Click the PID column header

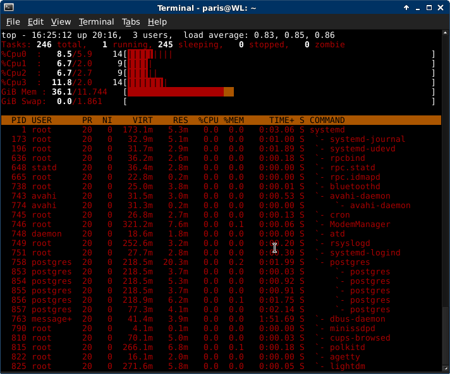pyautogui.click(x=19, y=120)
